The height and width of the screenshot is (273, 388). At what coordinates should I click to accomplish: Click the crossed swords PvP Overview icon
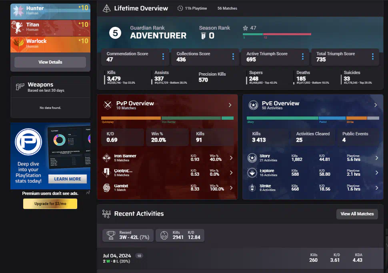click(108, 105)
